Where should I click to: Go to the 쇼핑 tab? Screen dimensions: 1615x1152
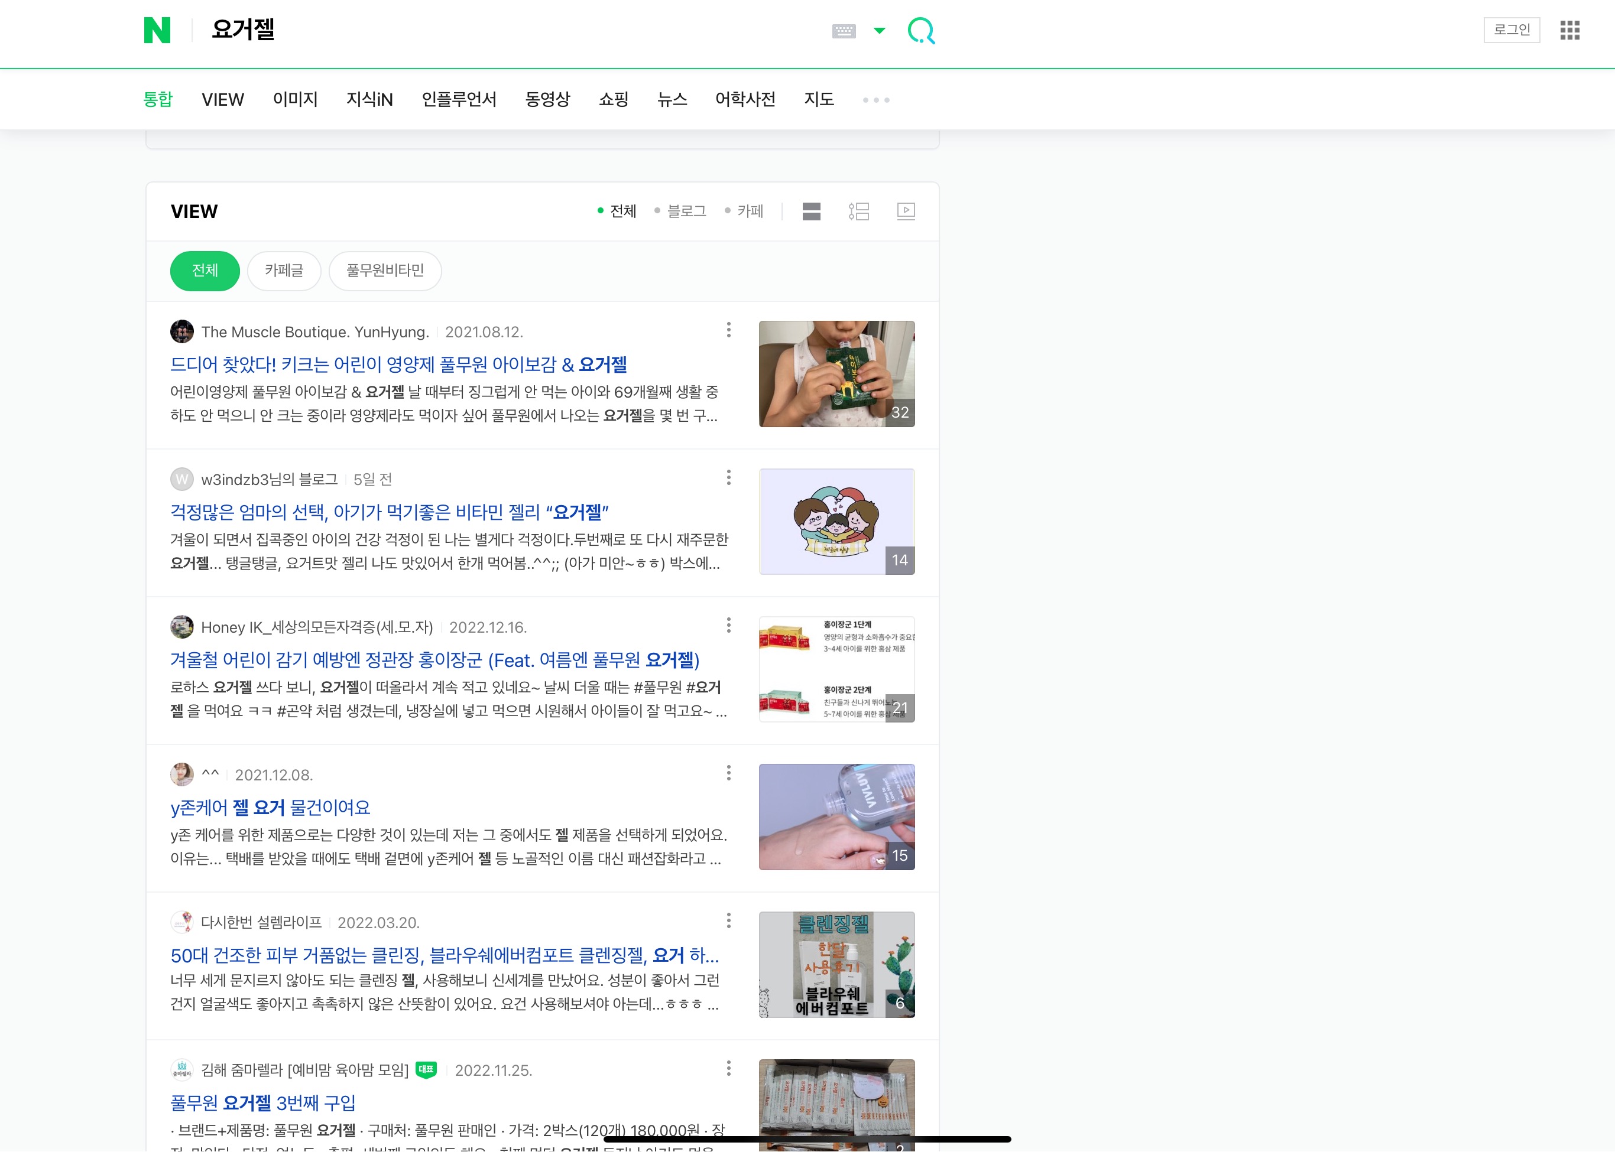(614, 99)
